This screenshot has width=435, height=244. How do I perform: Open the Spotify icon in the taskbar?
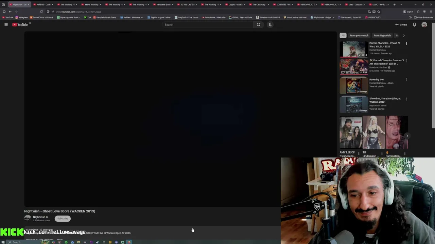point(66,242)
